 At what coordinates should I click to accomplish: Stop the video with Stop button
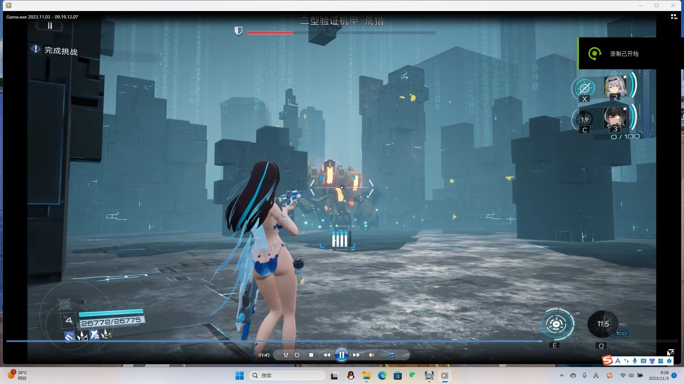(x=311, y=355)
